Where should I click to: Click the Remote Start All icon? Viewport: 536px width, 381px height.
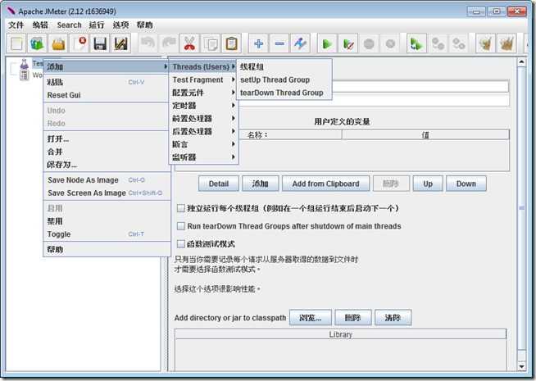pyautogui.click(x=416, y=43)
